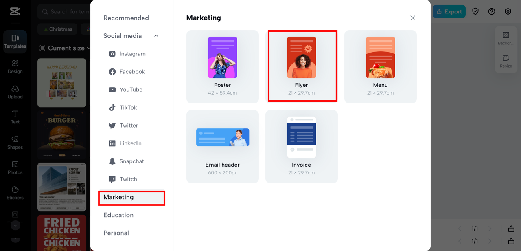This screenshot has height=251, width=521.
Task: Open the help question mark icon
Action: [492, 12]
